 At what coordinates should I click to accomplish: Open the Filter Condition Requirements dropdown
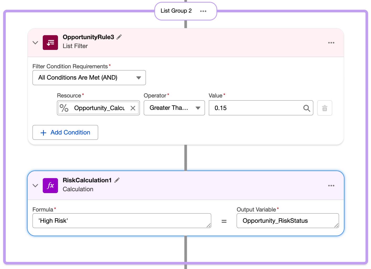(x=89, y=77)
